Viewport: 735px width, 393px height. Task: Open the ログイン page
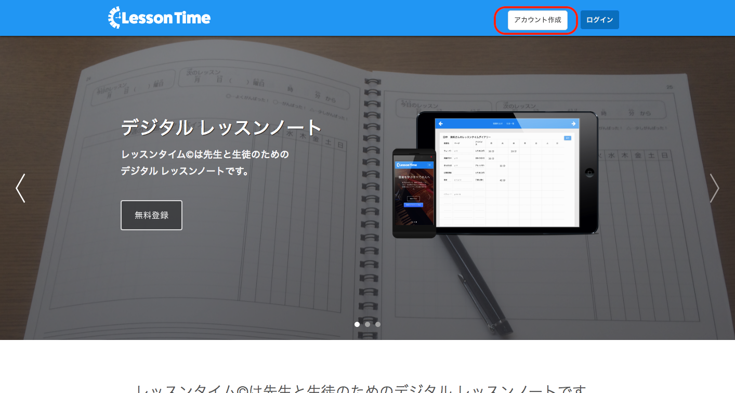599,20
